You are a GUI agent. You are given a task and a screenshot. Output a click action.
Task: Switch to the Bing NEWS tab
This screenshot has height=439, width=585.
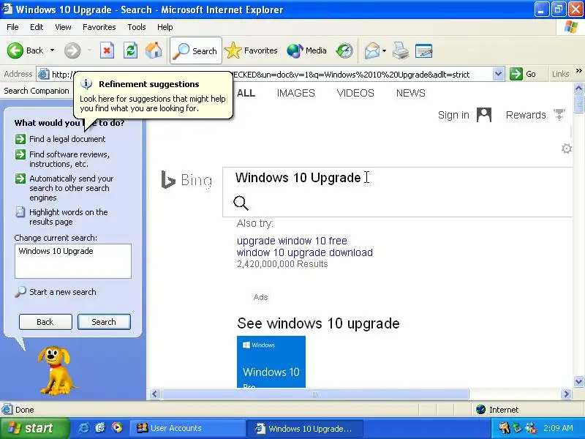tap(411, 93)
